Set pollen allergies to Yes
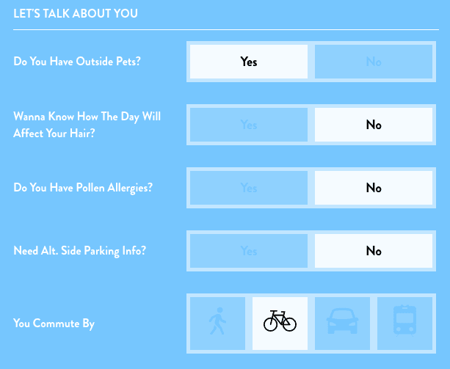This screenshot has width=450, height=369. pos(249,188)
